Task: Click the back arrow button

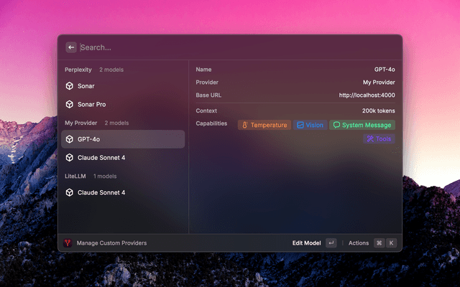Action: [71, 47]
